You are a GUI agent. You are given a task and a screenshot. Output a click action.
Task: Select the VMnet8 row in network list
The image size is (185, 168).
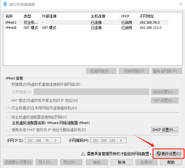(x=87, y=28)
